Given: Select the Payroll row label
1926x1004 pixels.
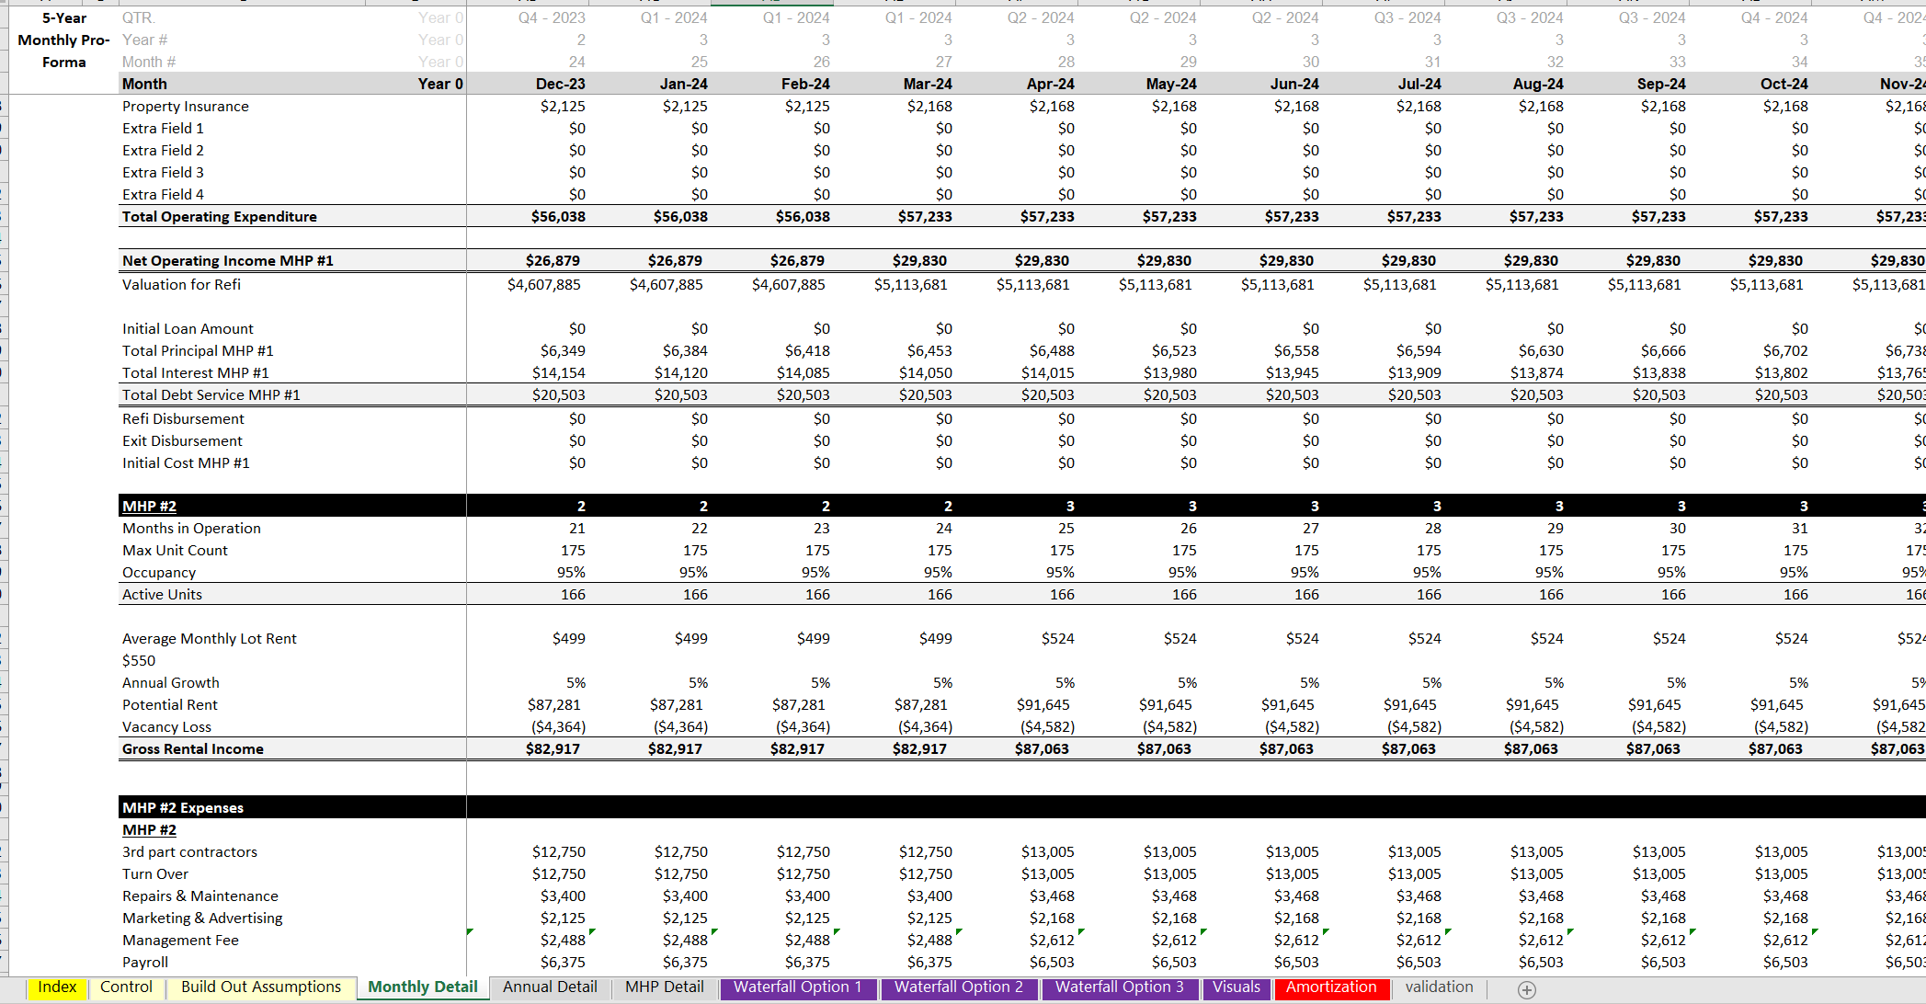Looking at the screenshot, I should 145,963.
